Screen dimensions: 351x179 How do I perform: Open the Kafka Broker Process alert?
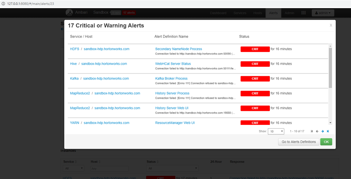171,79
